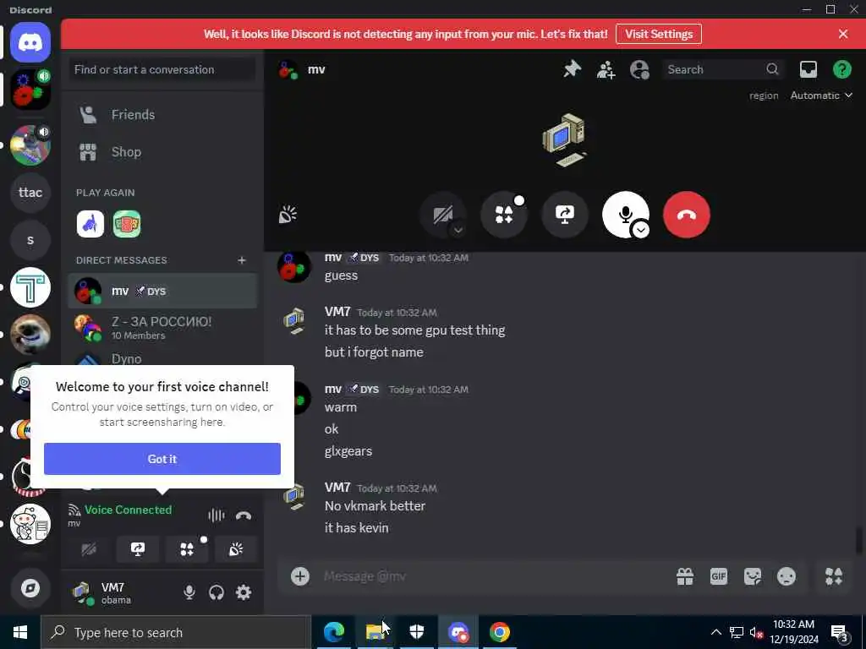The image size is (866, 649).
Task: Disconnect the call with red hang-up button
Action: click(687, 215)
